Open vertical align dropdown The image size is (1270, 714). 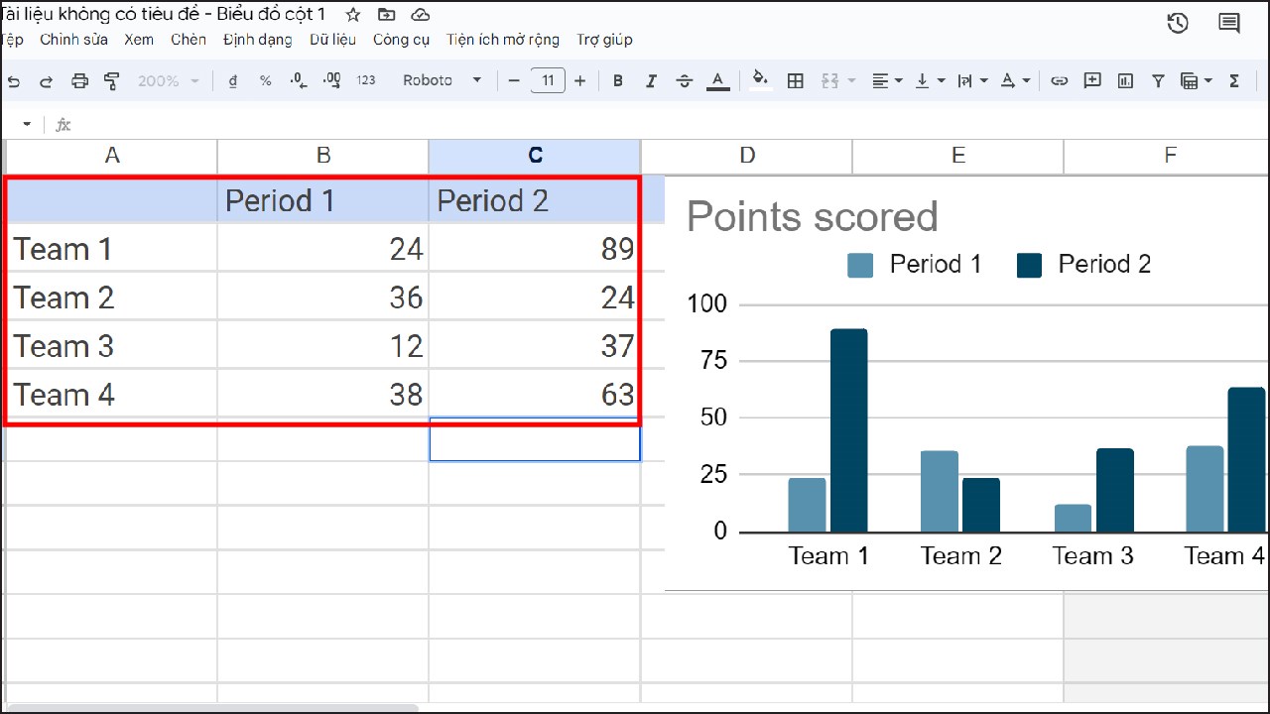coord(929,81)
